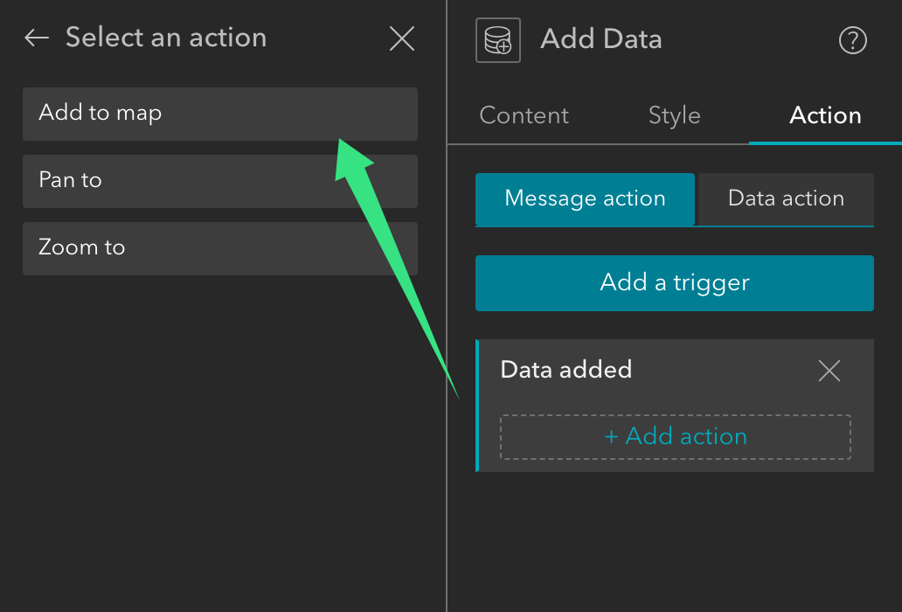Select the Action tab
Image resolution: width=902 pixels, height=612 pixels.
824,115
